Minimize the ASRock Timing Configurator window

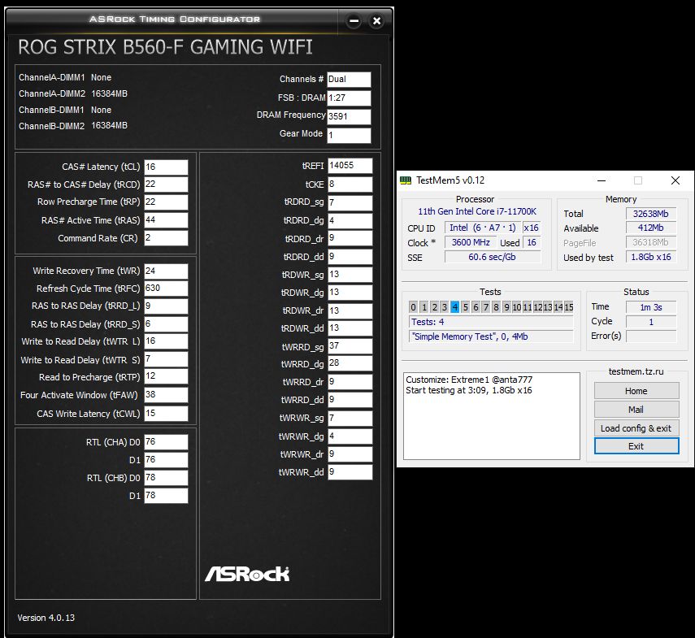coord(354,21)
